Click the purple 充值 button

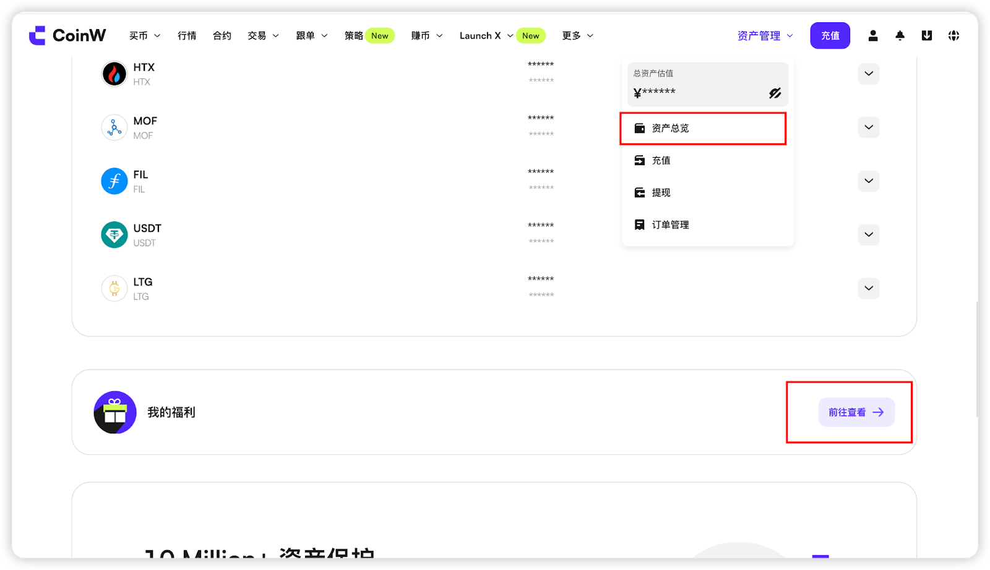pos(830,36)
